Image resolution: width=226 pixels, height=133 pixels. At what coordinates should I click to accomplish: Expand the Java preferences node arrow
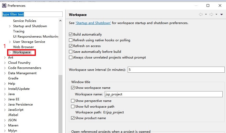click(x=5, y=94)
